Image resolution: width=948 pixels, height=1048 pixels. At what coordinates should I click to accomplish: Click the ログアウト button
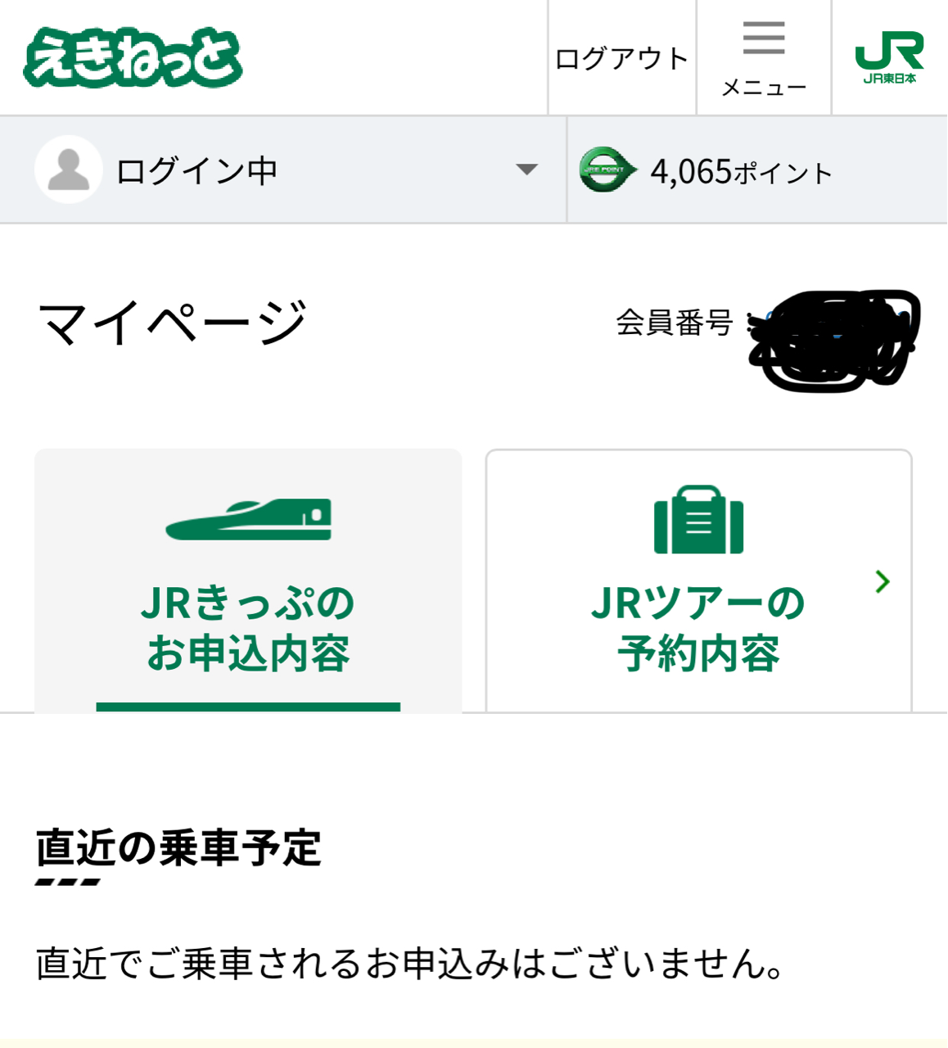(x=622, y=58)
